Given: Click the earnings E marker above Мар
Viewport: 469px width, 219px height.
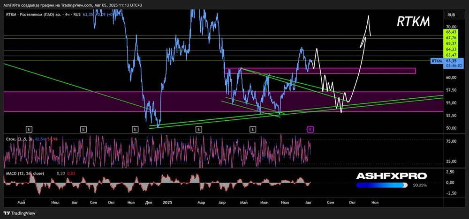Looking at the screenshot, I should (x=198, y=129).
